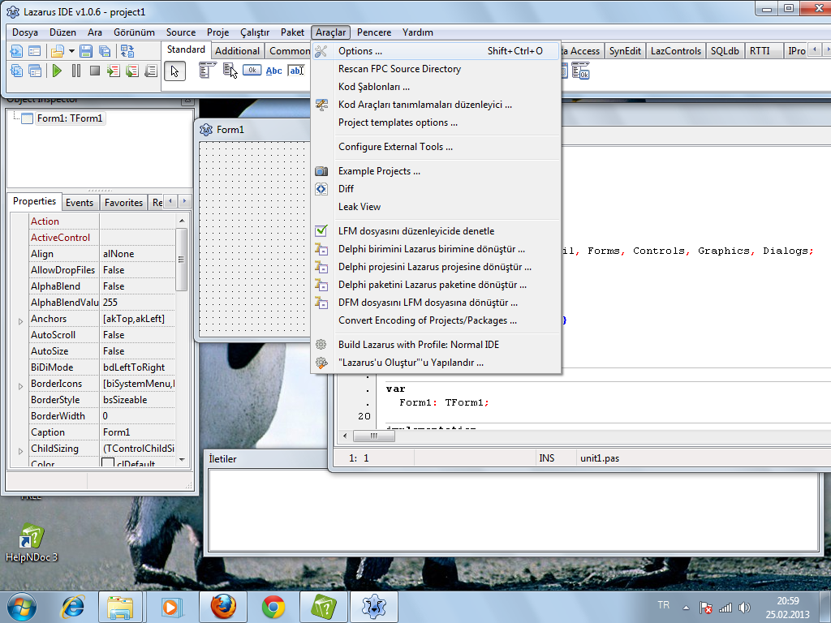
Task: Open 'Configure External Tools ...'
Action: pos(436,147)
